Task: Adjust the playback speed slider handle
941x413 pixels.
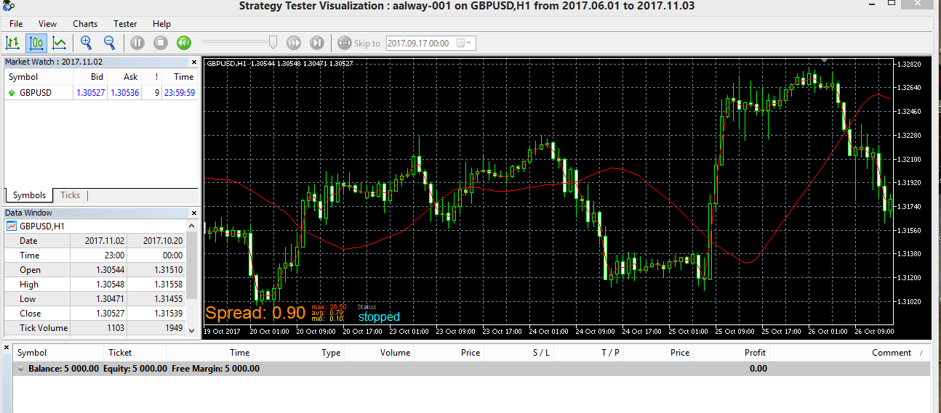Action: pos(273,43)
